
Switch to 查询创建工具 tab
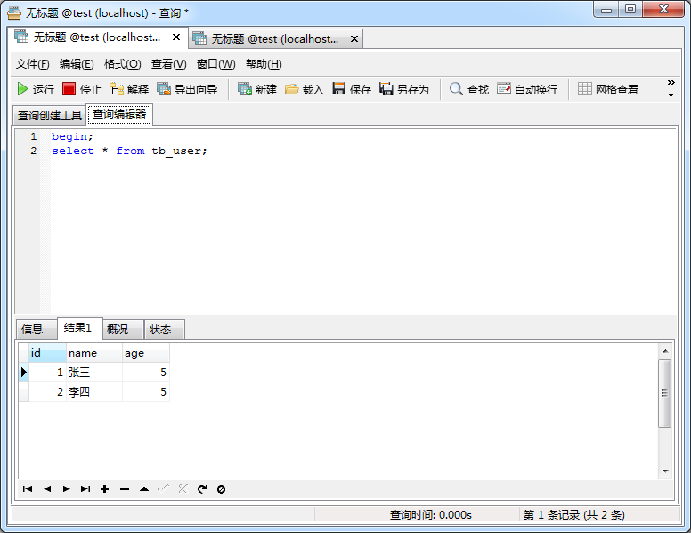coord(49,116)
